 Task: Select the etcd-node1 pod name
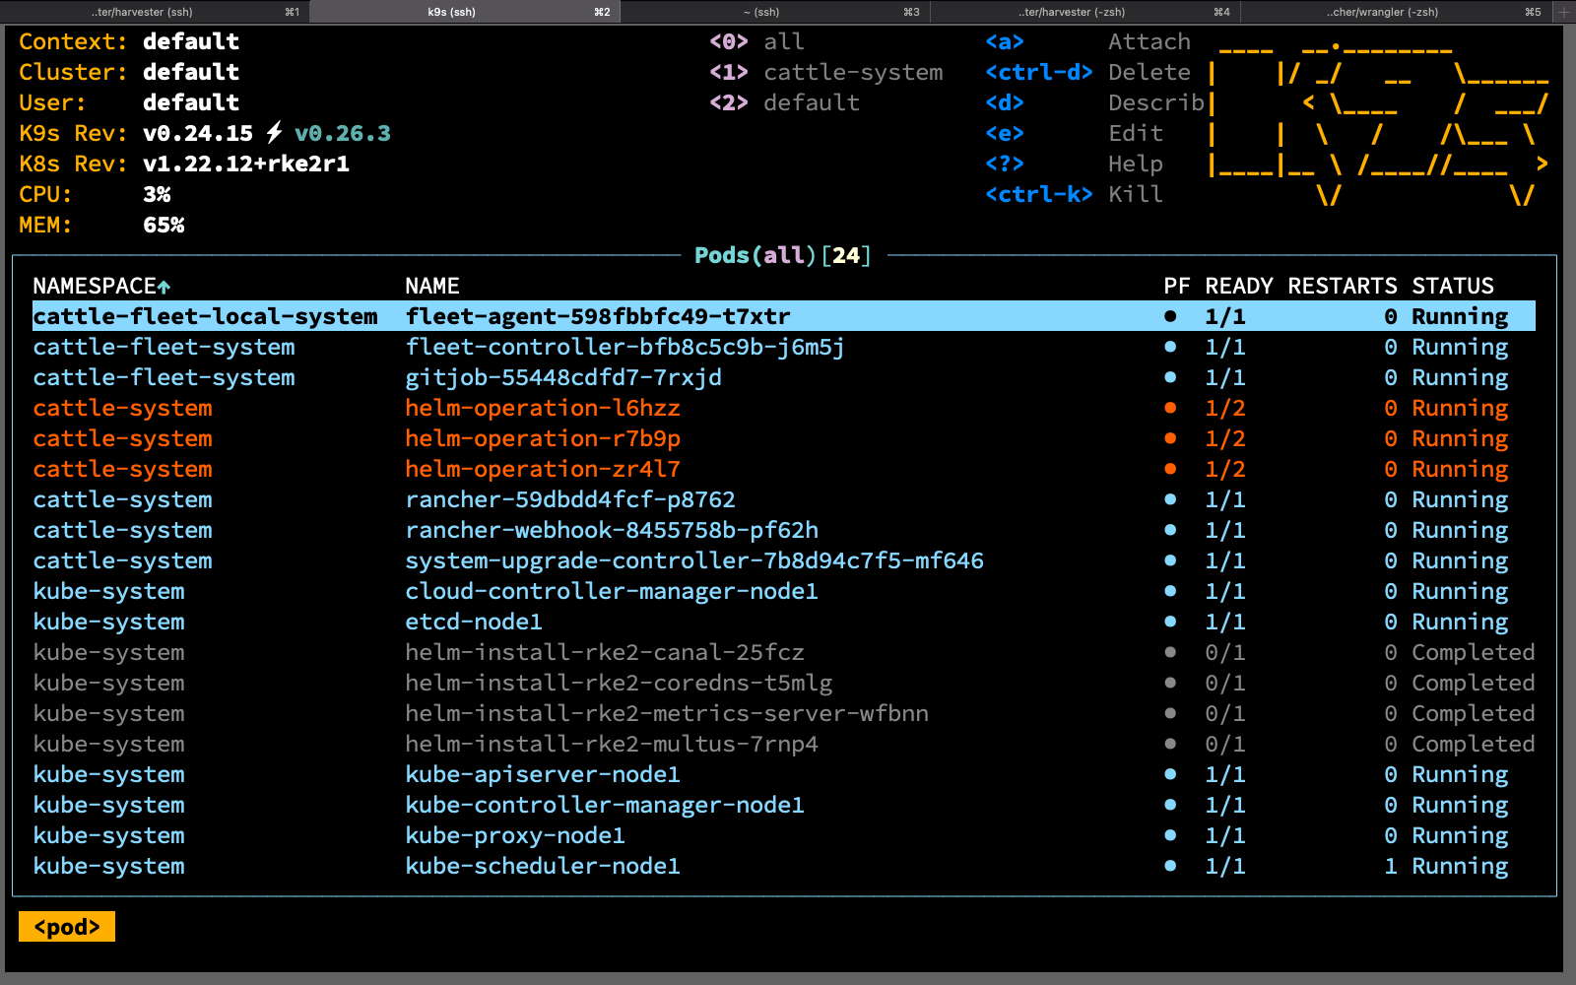click(x=474, y=622)
